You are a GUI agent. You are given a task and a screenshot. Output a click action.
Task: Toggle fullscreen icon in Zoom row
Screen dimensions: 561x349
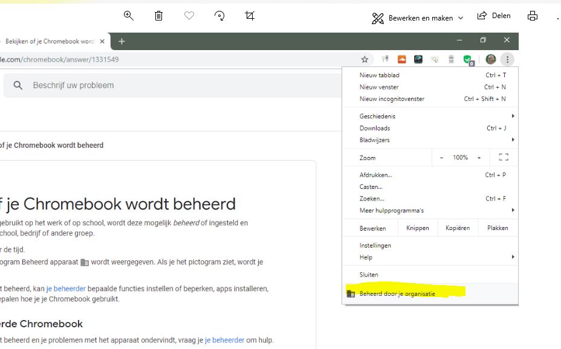pos(503,158)
